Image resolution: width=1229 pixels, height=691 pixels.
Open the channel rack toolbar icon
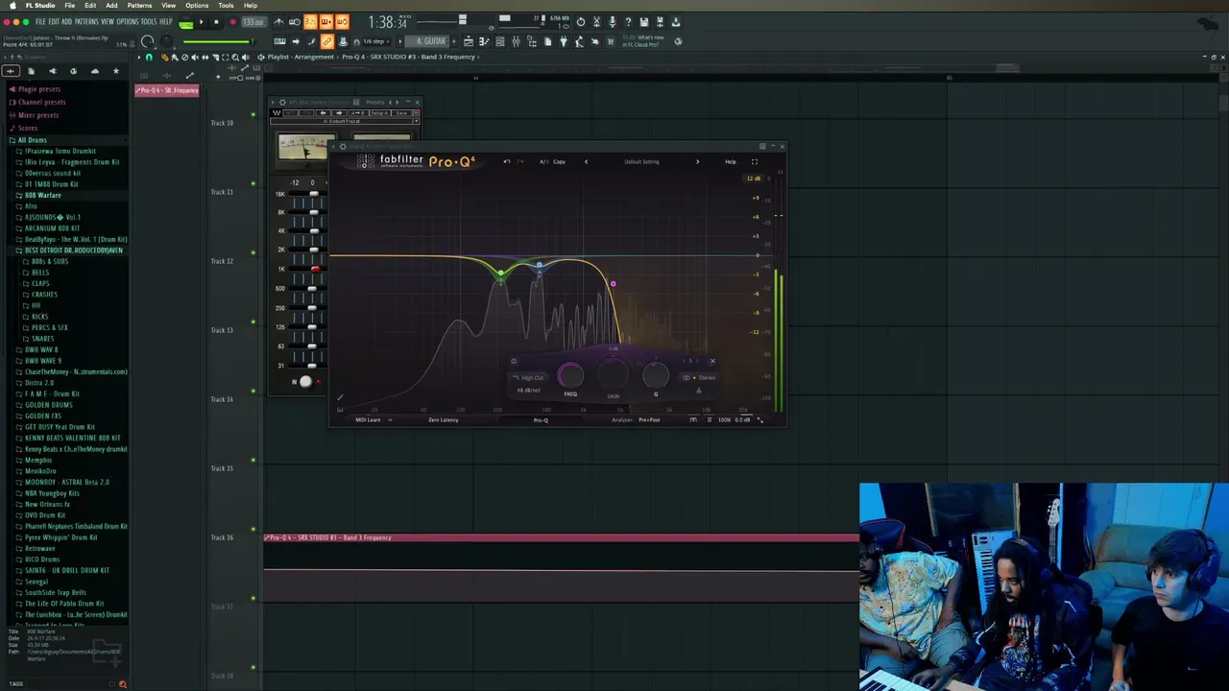[x=499, y=41]
